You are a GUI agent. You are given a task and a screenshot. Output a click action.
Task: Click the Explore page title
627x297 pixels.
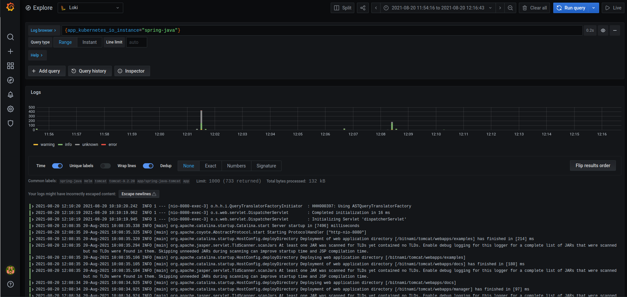click(x=43, y=8)
